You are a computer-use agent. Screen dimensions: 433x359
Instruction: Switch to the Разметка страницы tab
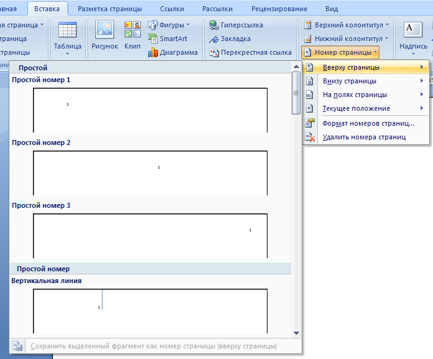point(109,9)
